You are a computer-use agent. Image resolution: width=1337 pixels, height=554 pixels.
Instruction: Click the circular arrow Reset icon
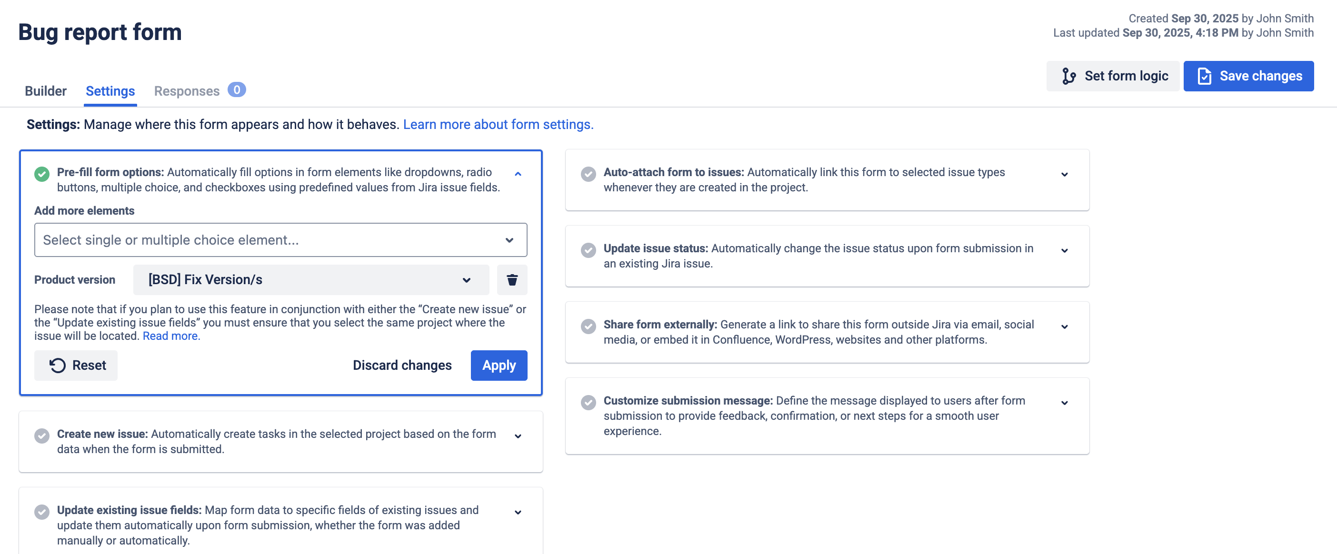point(57,366)
